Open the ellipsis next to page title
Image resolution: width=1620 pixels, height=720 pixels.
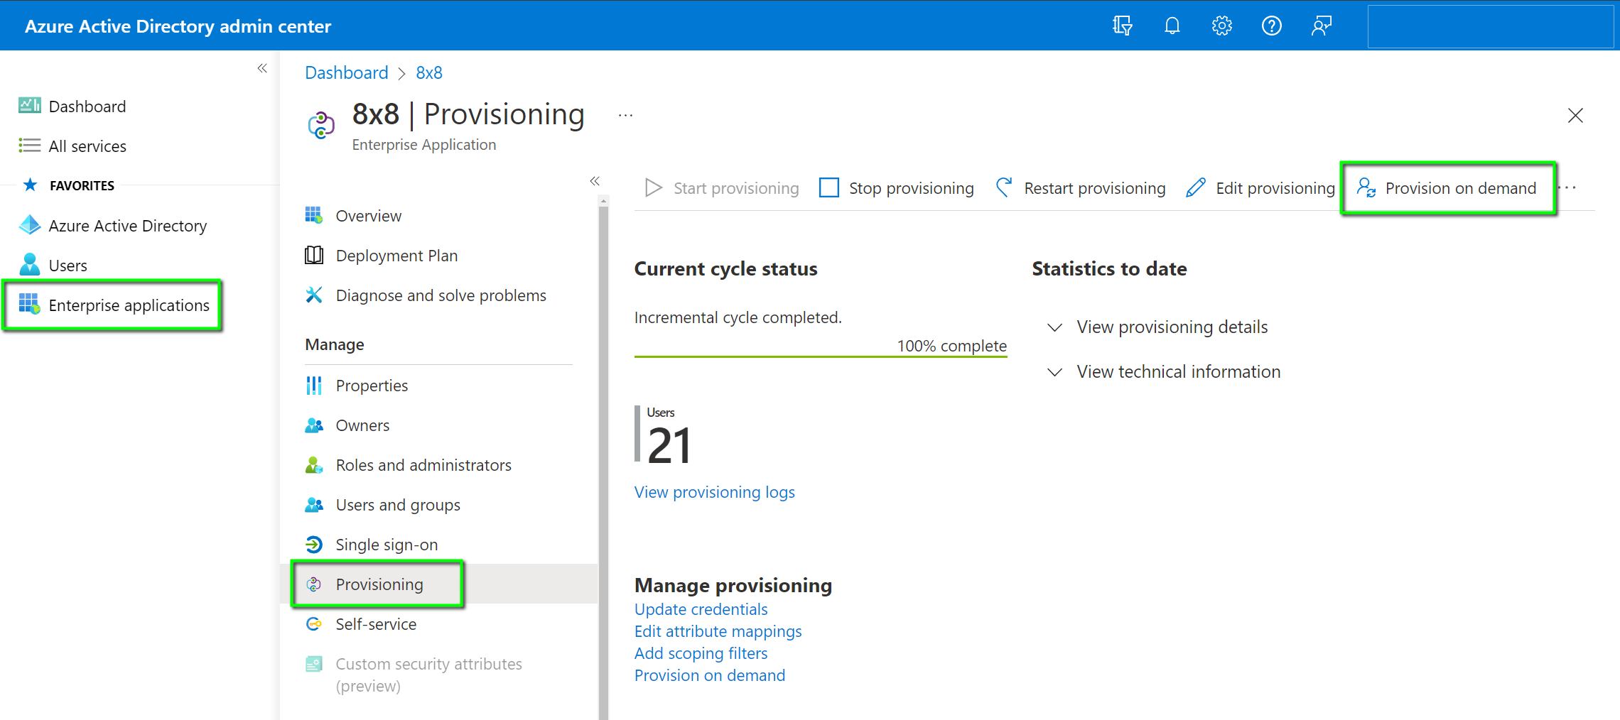pos(625,115)
